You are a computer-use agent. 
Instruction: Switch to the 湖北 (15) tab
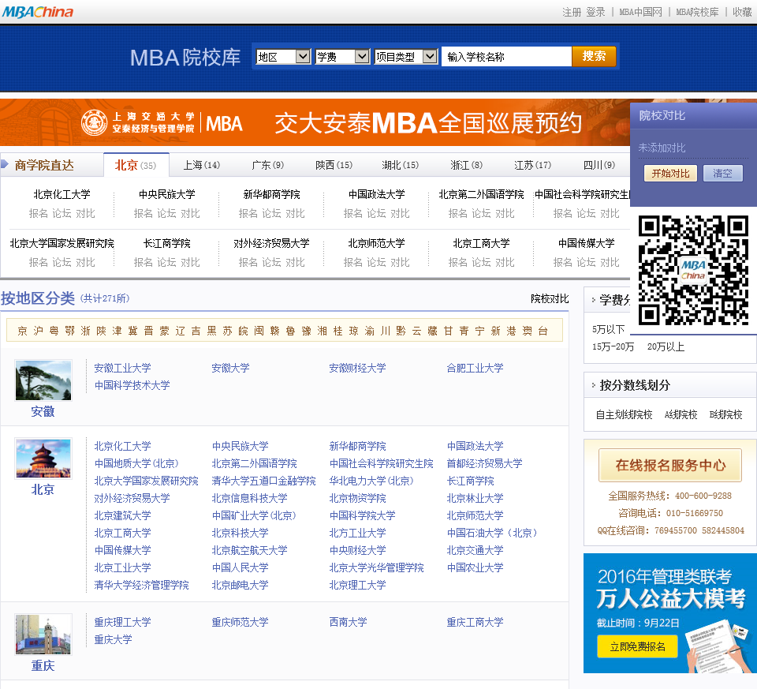tap(401, 165)
